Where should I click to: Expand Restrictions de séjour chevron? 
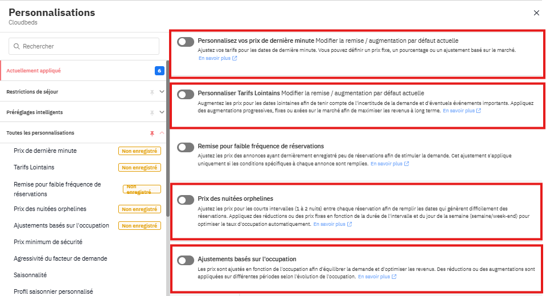(x=162, y=92)
